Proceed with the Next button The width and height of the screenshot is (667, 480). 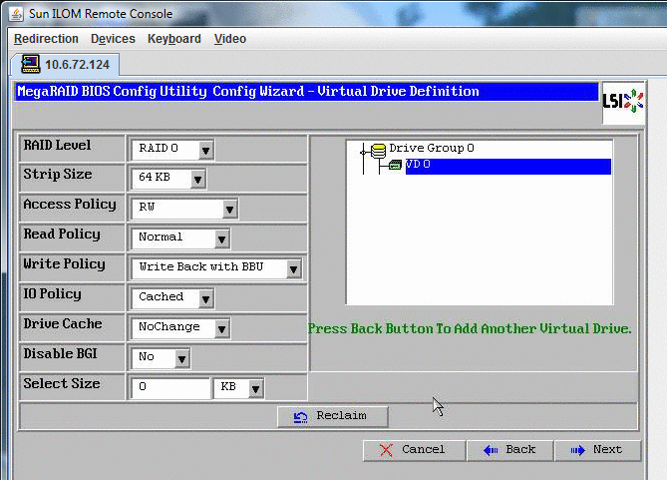(x=597, y=450)
